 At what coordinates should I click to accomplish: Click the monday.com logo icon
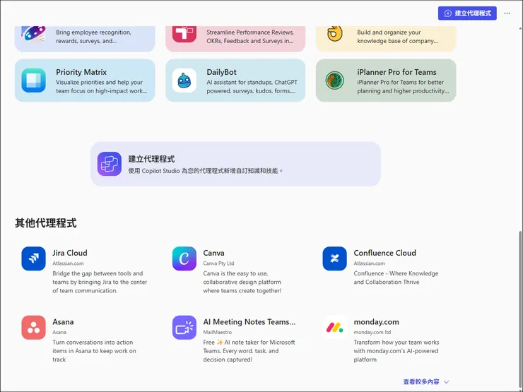tap(334, 327)
